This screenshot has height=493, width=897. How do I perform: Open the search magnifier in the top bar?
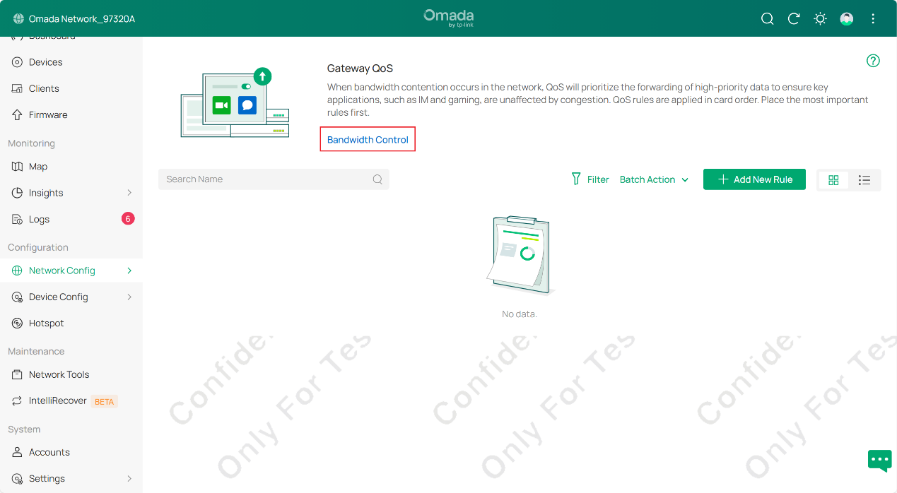pos(767,18)
